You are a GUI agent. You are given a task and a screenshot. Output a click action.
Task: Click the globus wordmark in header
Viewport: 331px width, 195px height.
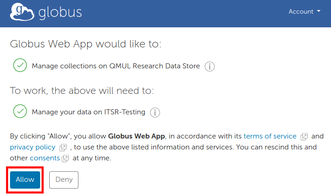pyautogui.click(x=60, y=12)
